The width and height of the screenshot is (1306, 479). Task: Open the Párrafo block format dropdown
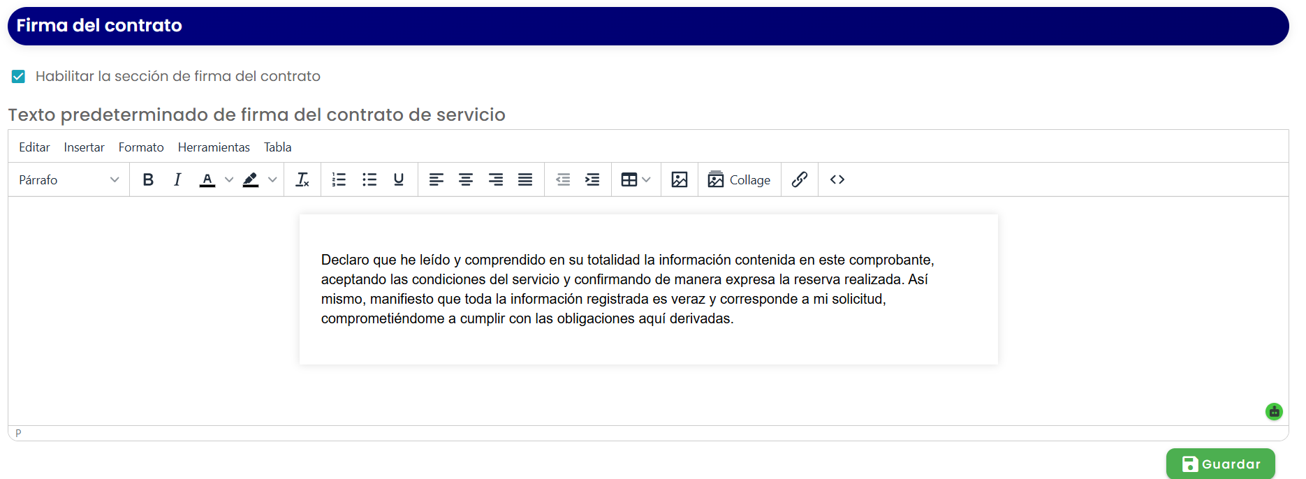coord(69,179)
